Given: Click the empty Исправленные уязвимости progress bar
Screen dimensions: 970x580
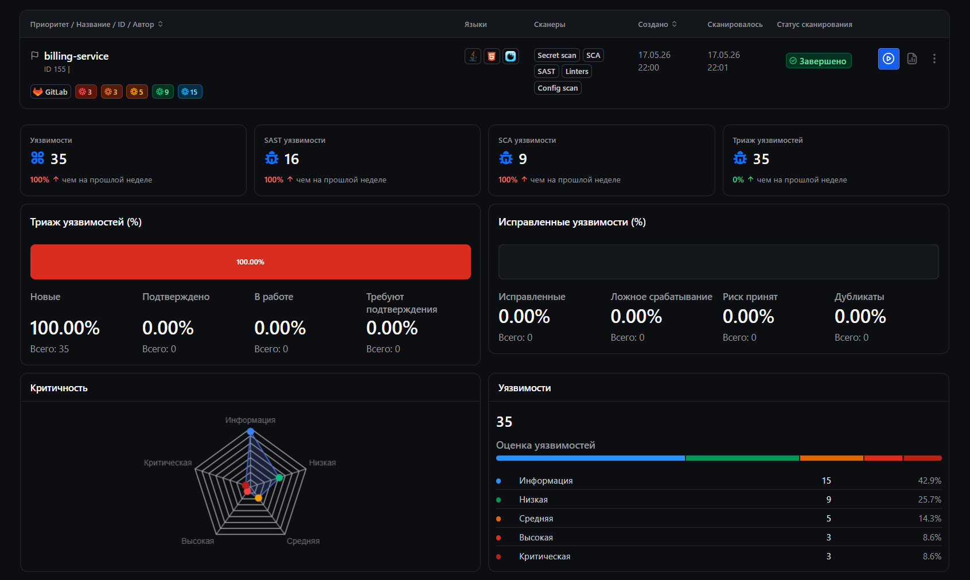Looking at the screenshot, I should click(x=719, y=262).
